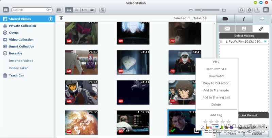Open Qsync in sidebar
The height and width of the screenshot is (138, 272).
pyautogui.click(x=14, y=32)
